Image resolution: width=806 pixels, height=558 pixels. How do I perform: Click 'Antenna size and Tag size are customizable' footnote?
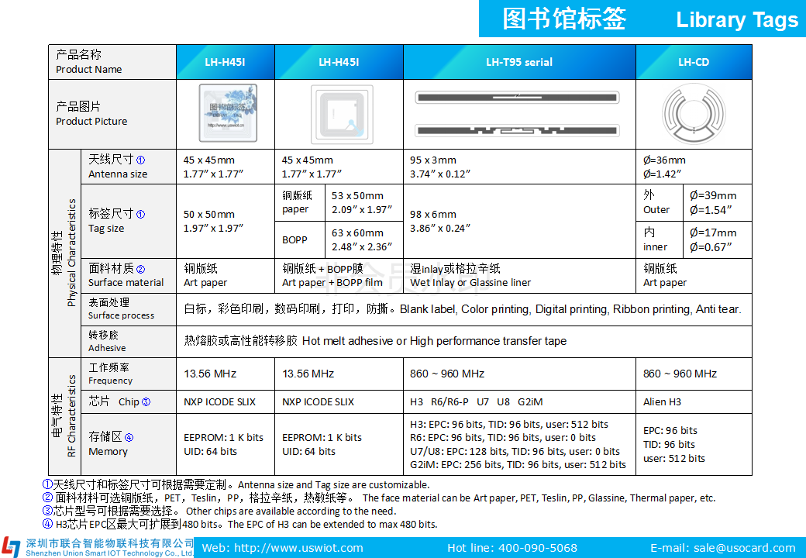click(333, 484)
